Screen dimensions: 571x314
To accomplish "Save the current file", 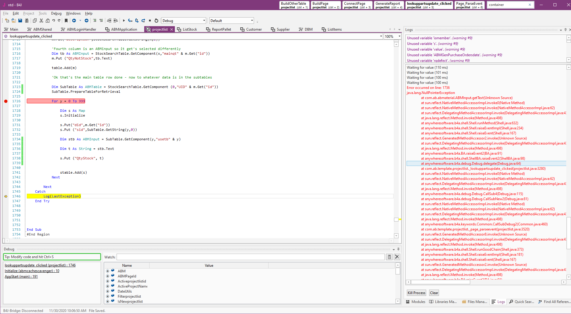I will coord(20,21).
